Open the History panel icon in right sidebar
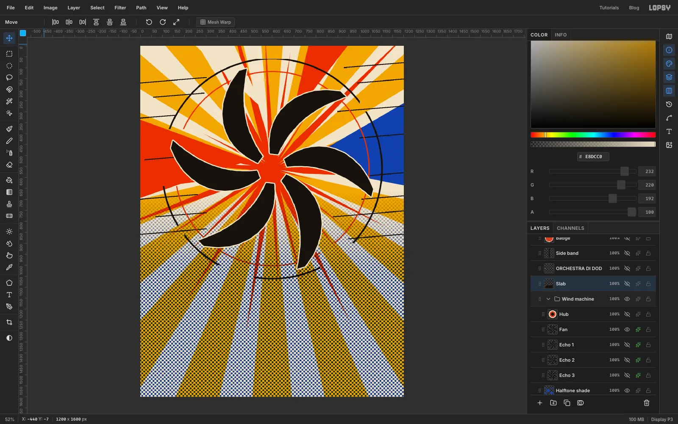678x424 pixels. pyautogui.click(x=669, y=104)
